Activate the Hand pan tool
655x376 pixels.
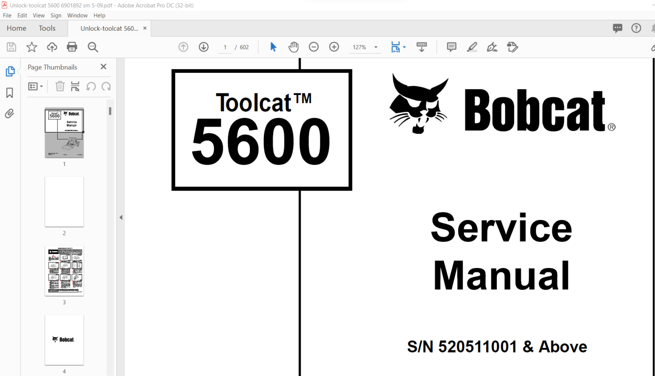293,47
